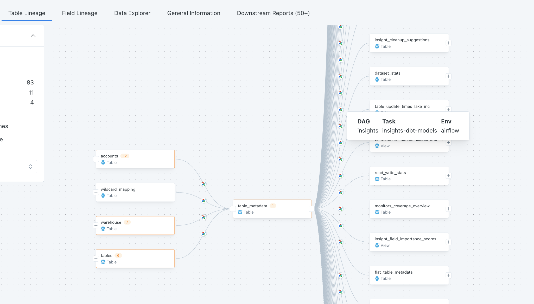Click Airflow icon before monitors_coverage_overview node

pyautogui.click(x=341, y=209)
